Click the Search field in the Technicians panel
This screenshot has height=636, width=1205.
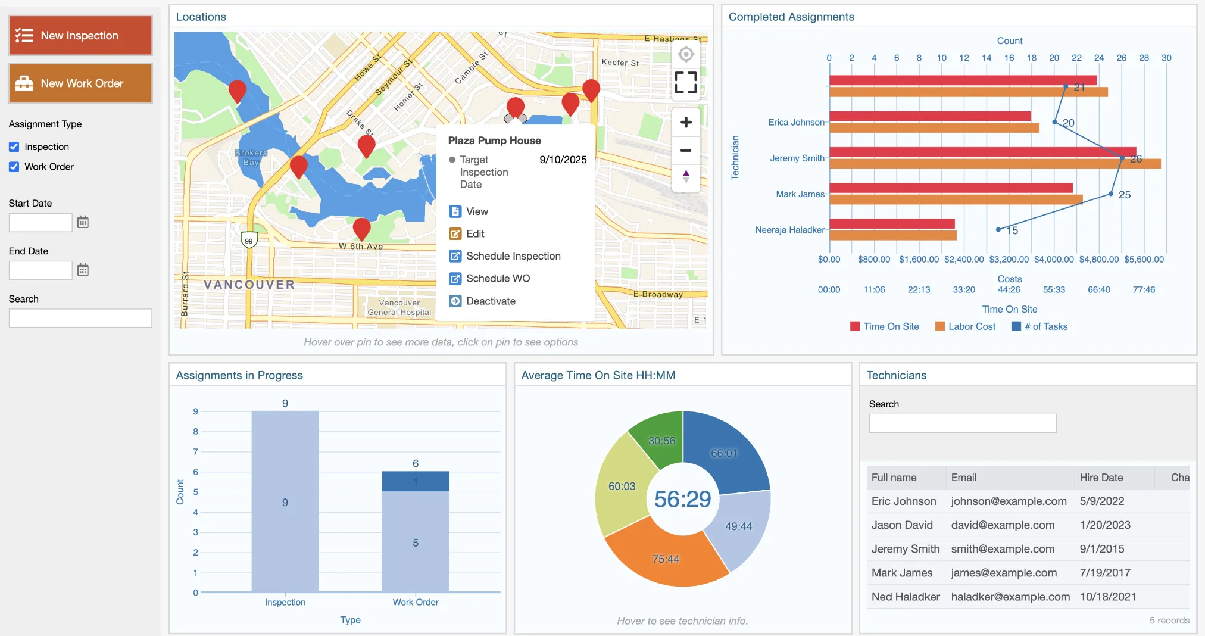point(962,423)
